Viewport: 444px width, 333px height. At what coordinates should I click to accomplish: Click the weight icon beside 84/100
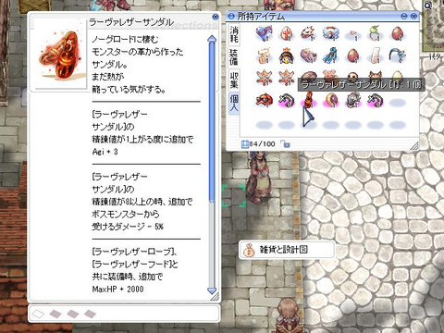(x=245, y=144)
